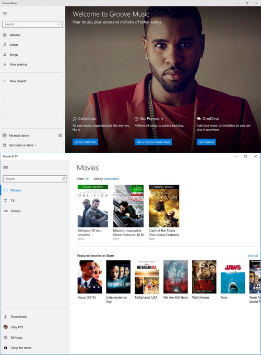
Task: Minimize the Groove Music window
Action: (x=238, y=3)
